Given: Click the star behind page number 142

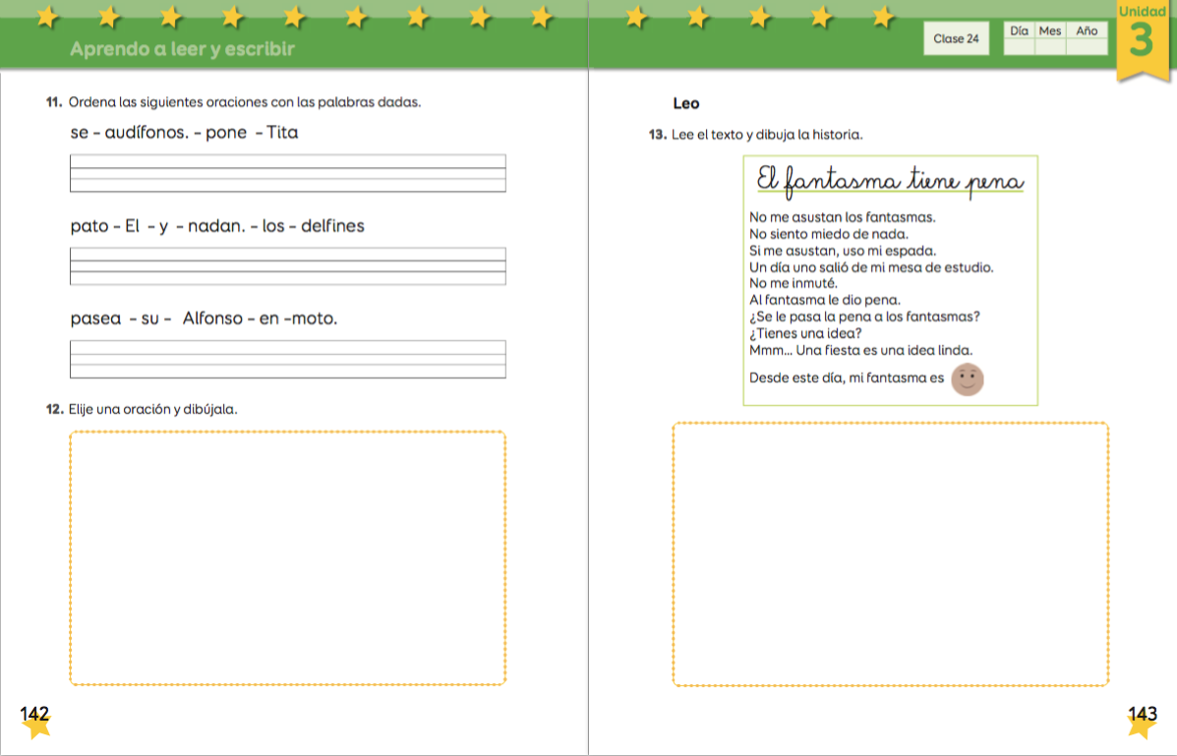Looking at the screenshot, I should coord(35,725).
